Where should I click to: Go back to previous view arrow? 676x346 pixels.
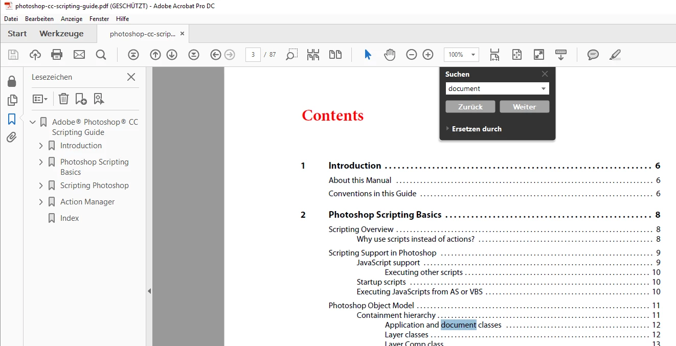(216, 55)
